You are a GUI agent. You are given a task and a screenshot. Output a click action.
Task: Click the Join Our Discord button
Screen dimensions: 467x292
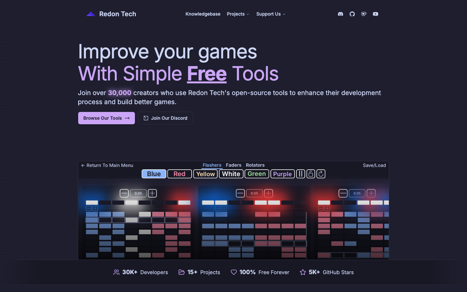coord(165,118)
